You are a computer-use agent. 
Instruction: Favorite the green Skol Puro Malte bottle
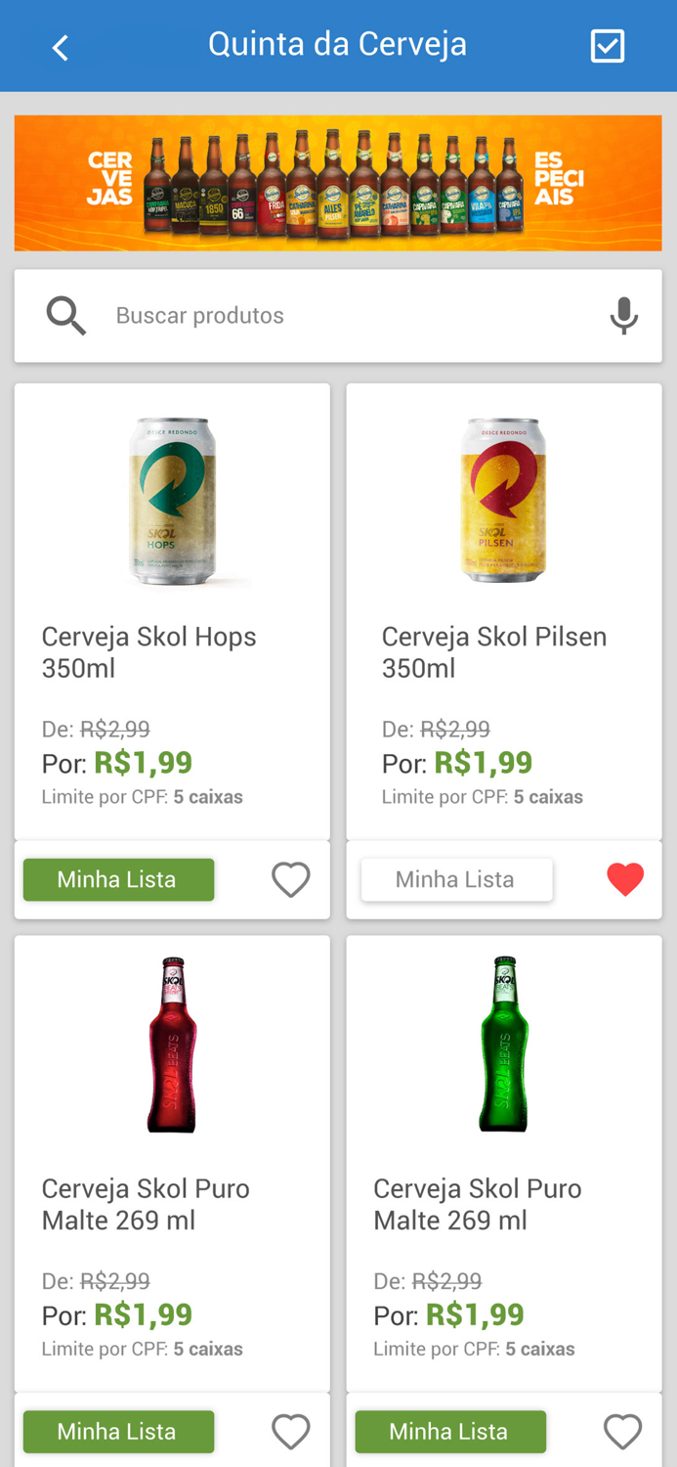click(622, 1431)
